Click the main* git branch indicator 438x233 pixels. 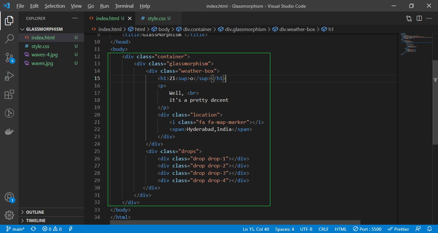[x=15, y=229]
